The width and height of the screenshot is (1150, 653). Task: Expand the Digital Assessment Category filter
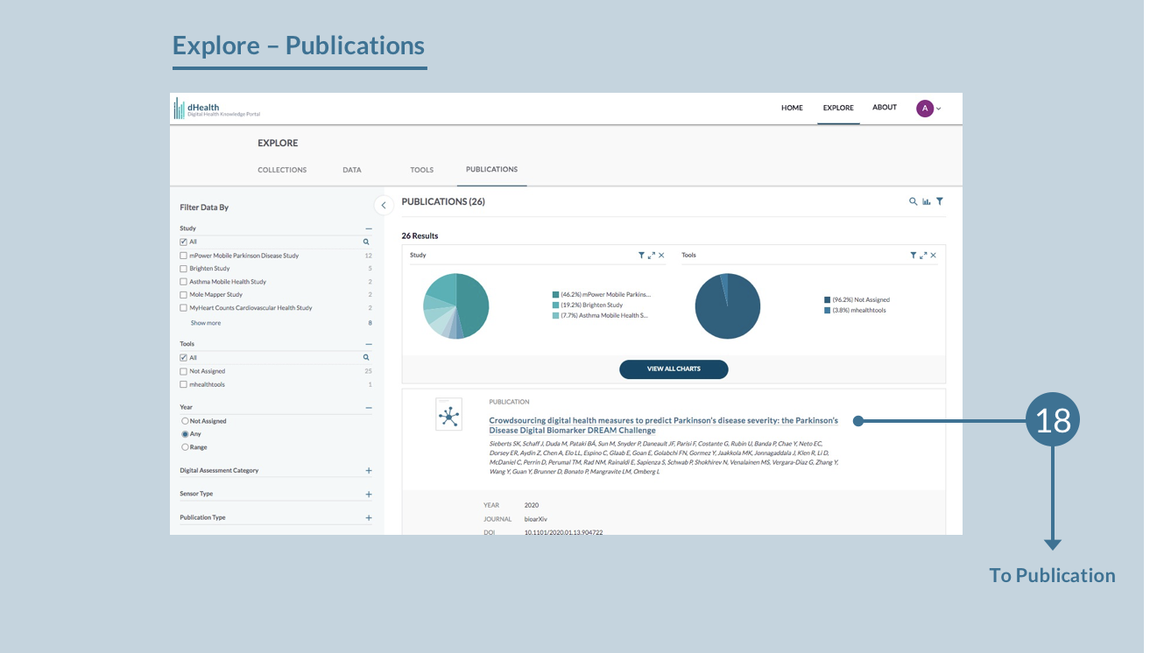369,471
